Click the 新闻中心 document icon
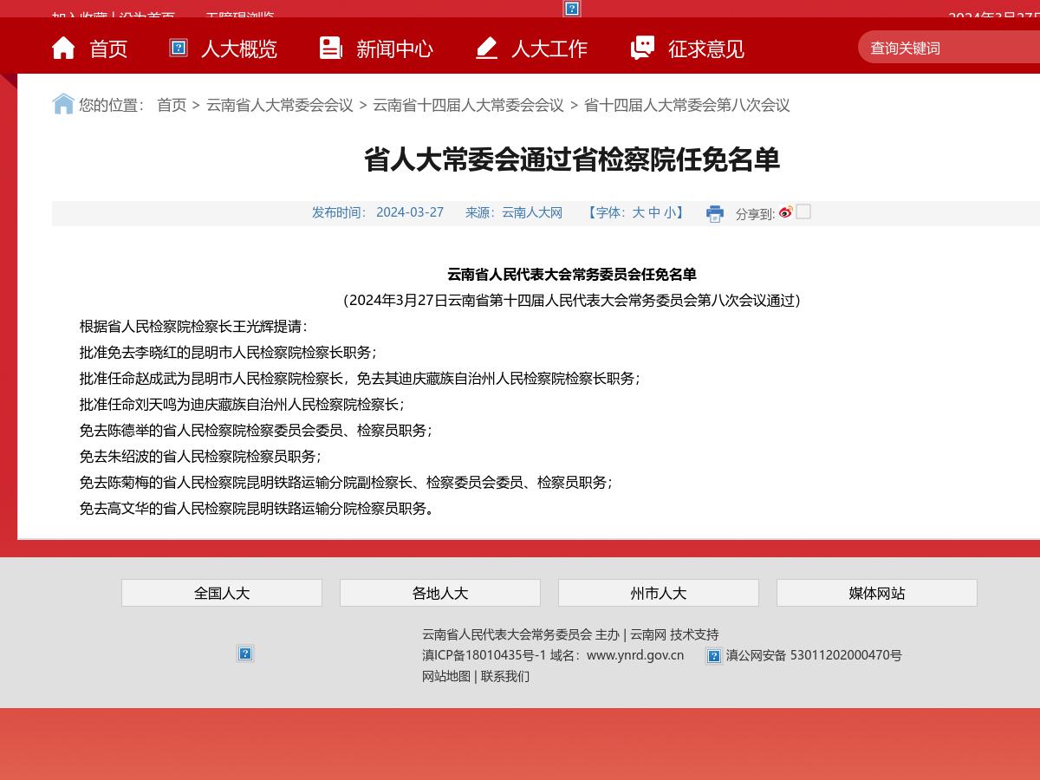 tap(330, 48)
